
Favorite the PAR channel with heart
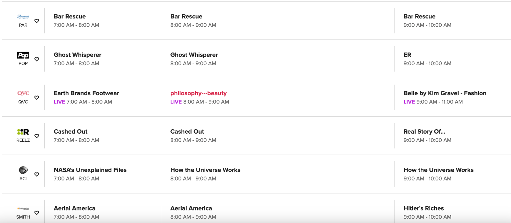[37, 21]
